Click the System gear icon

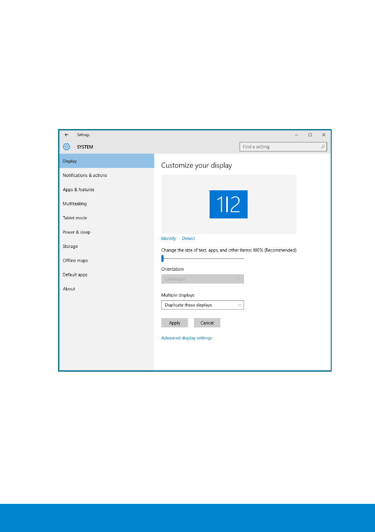coord(67,147)
